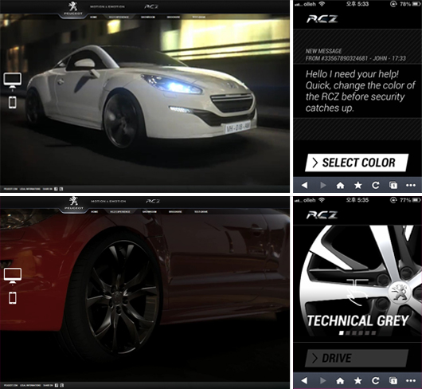Open Showroom menu on white-car page
The width and height of the screenshot is (422, 389).
pyautogui.click(x=148, y=17)
